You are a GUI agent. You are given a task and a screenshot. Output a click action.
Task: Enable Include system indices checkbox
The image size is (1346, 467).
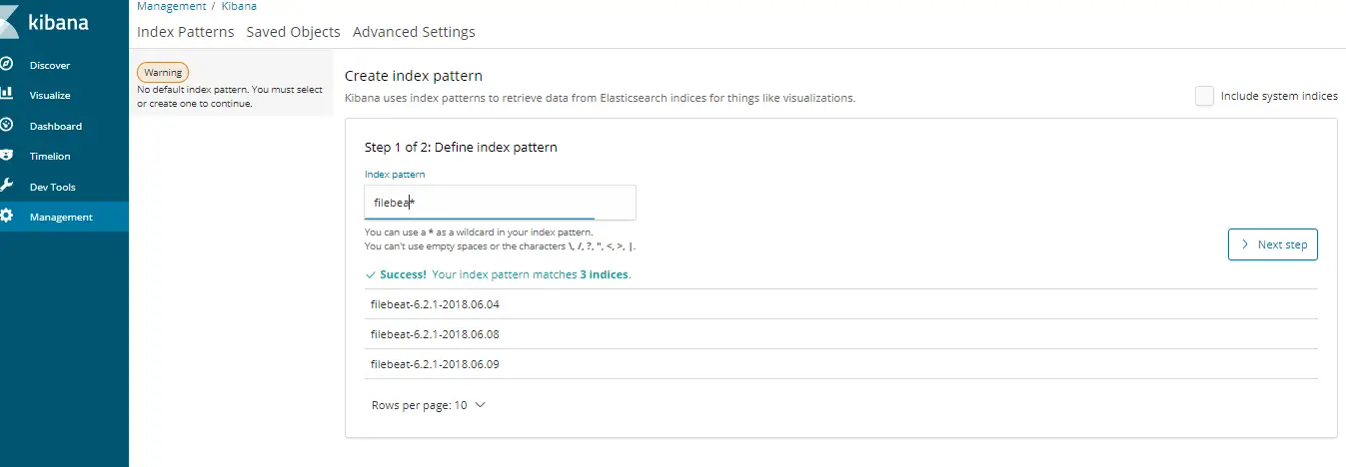tap(1205, 96)
